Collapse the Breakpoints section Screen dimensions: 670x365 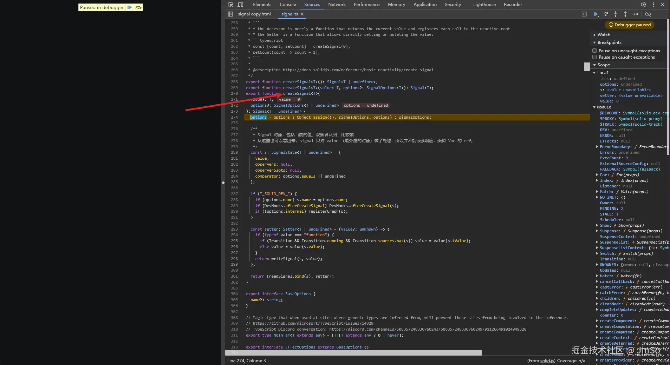594,42
